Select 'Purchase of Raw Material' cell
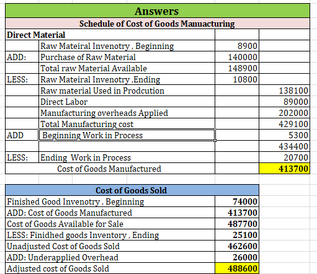 pyautogui.click(x=127, y=57)
